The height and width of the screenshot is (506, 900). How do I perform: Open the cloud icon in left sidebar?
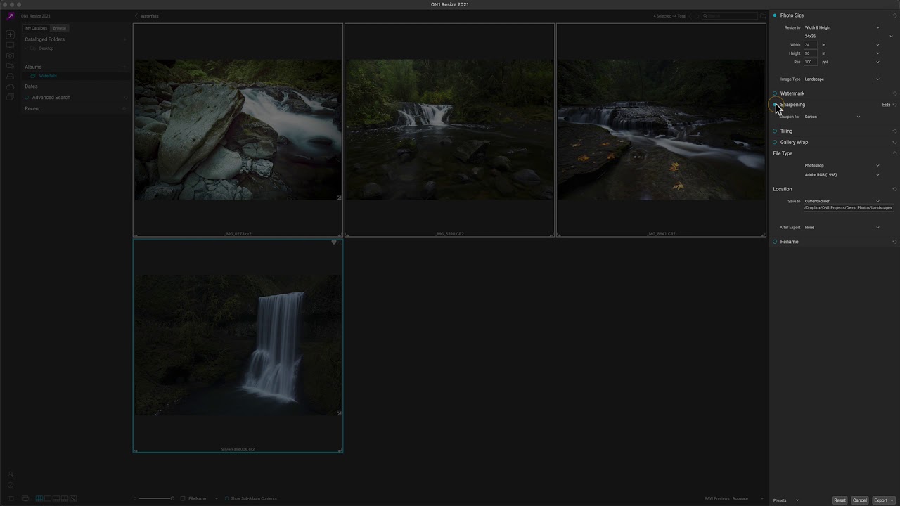[x=10, y=86]
